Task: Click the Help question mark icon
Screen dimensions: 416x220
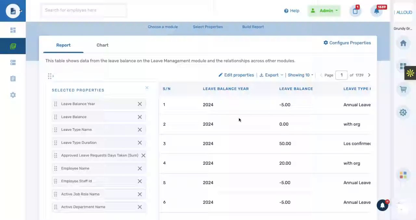Action: [x=286, y=11]
